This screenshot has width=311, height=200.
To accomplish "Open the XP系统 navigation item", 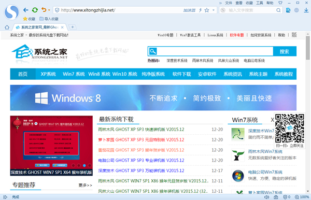I will click(x=48, y=74).
